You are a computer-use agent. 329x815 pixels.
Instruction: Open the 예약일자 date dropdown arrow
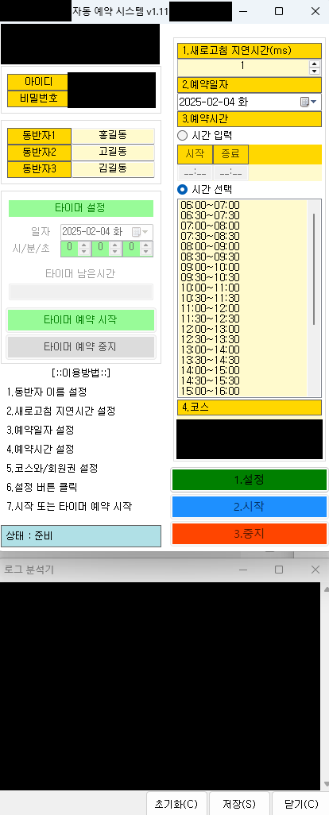click(x=314, y=102)
